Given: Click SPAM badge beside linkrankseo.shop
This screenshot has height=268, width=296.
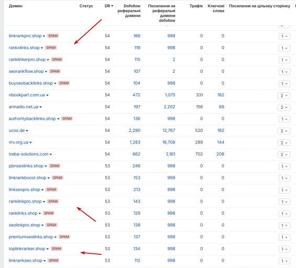Looking at the screenshot, I should point(53,261).
